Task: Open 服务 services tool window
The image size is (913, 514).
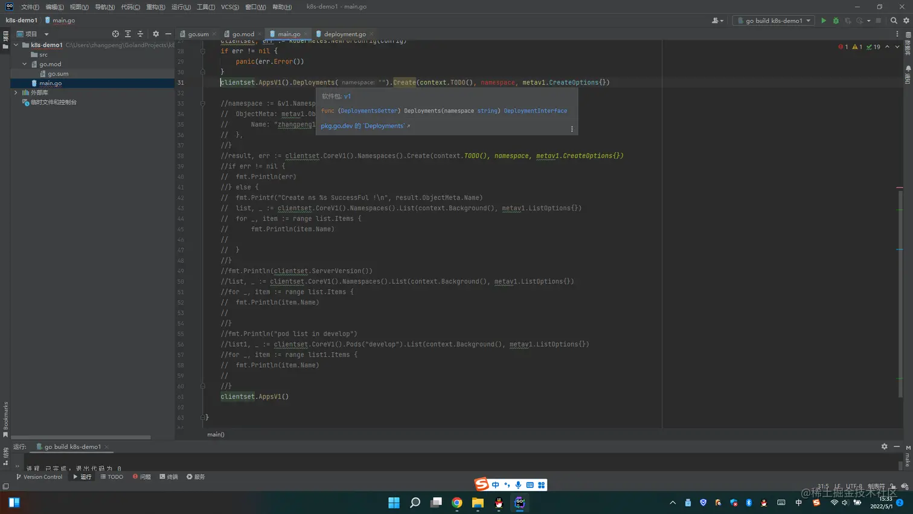Action: (196, 477)
